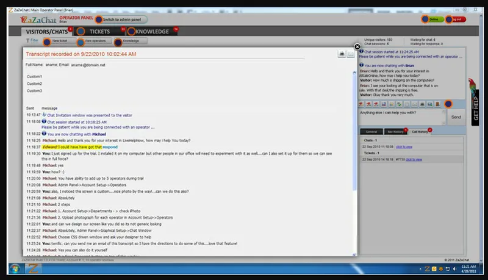Click the save disk icon in chat toolbar
Viewport: 488px width, 280px height.
(x=384, y=104)
